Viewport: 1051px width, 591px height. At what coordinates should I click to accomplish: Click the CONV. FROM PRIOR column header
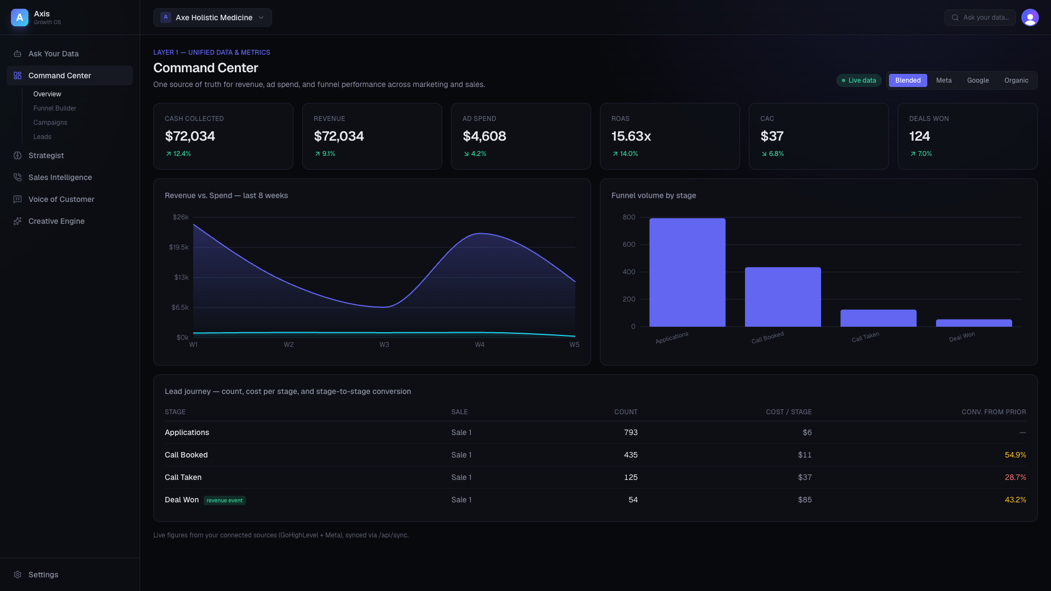(x=994, y=412)
